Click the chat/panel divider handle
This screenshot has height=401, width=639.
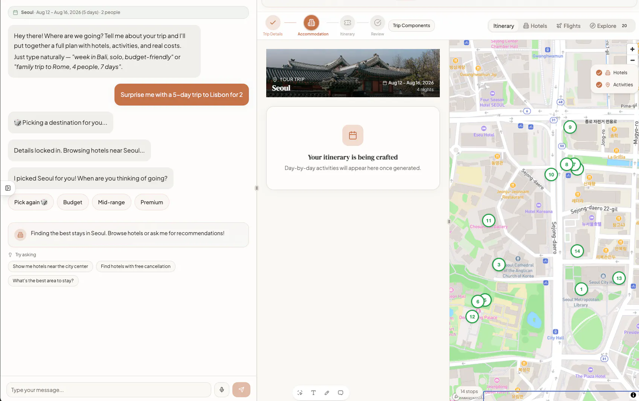[x=257, y=188]
